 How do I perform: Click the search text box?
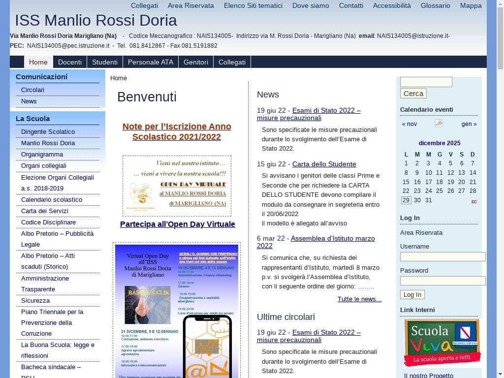click(426, 82)
